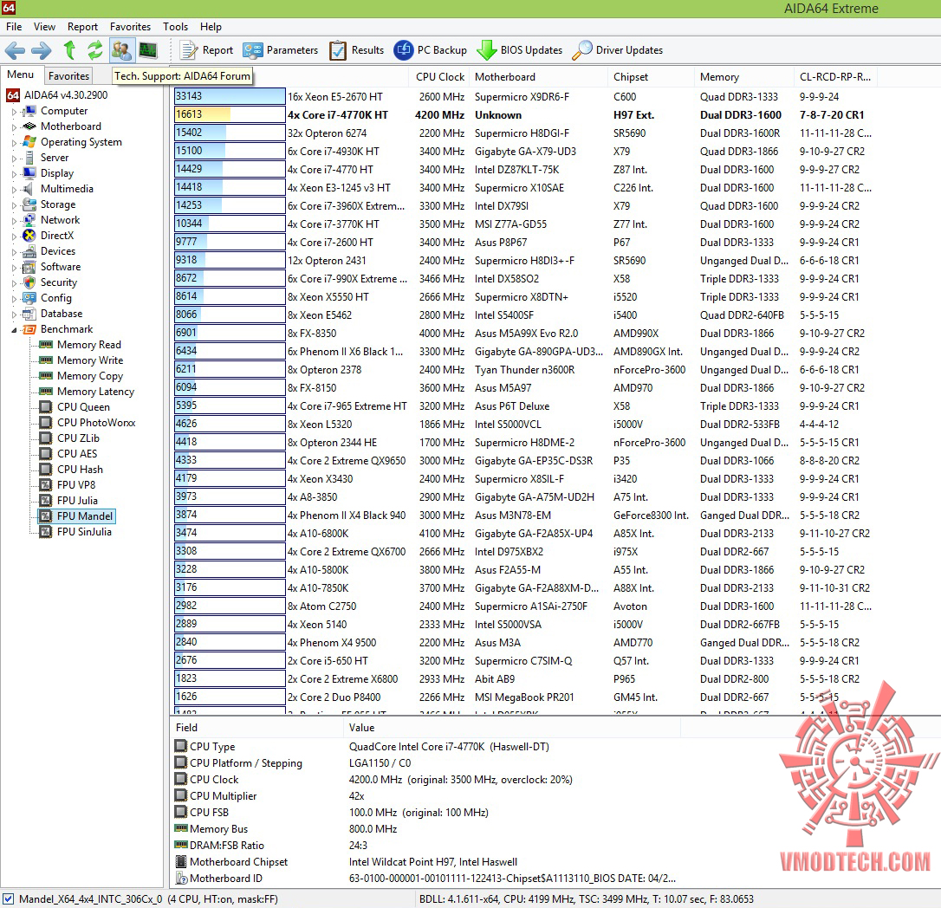Start PC Backup from toolbar

click(431, 50)
